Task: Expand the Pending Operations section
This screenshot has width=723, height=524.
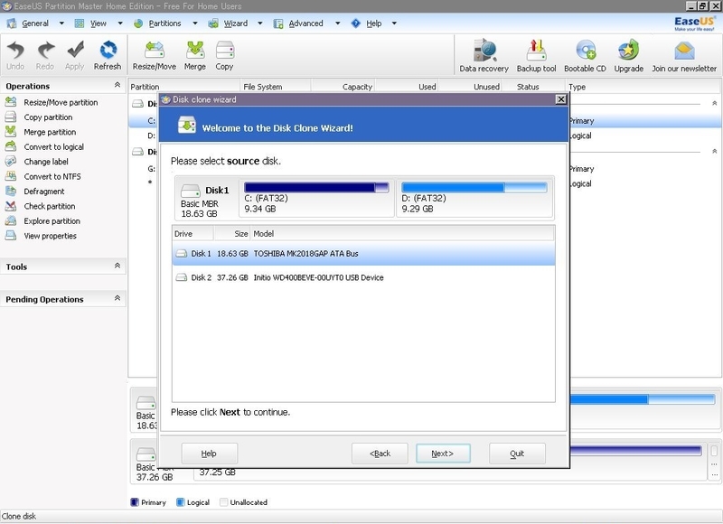Action: [117, 298]
